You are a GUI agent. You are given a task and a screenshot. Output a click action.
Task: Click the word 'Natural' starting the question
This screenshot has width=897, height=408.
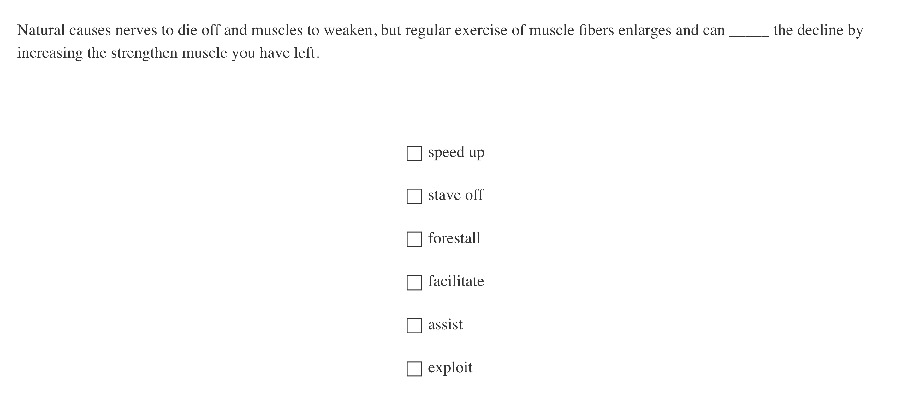click(41, 31)
